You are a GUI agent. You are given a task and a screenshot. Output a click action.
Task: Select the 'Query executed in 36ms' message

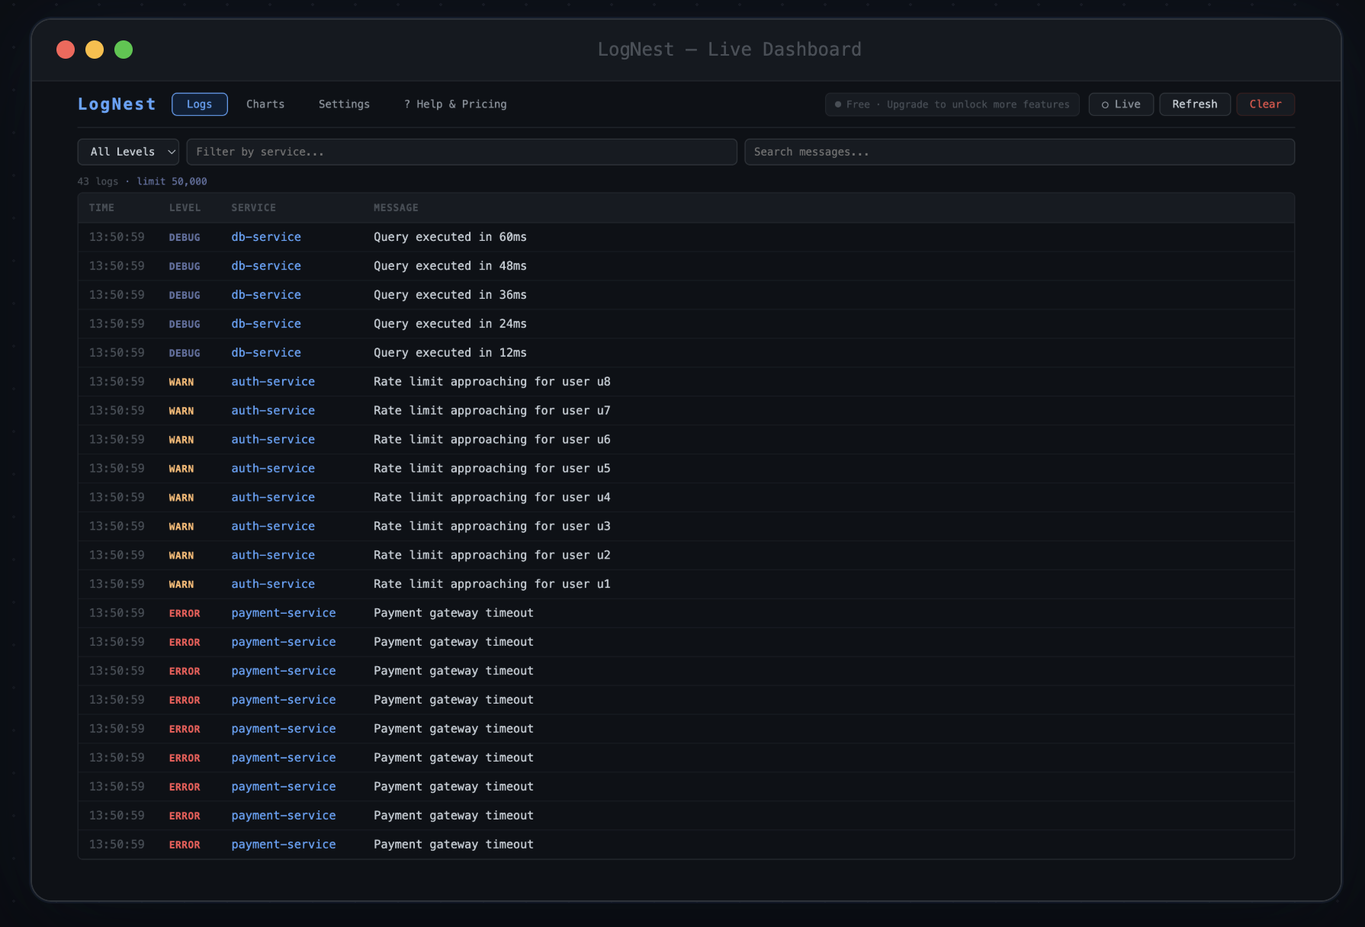point(450,295)
